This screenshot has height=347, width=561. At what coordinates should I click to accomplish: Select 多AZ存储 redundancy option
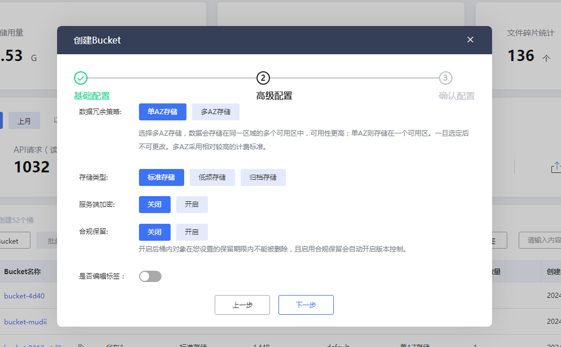tap(215, 111)
